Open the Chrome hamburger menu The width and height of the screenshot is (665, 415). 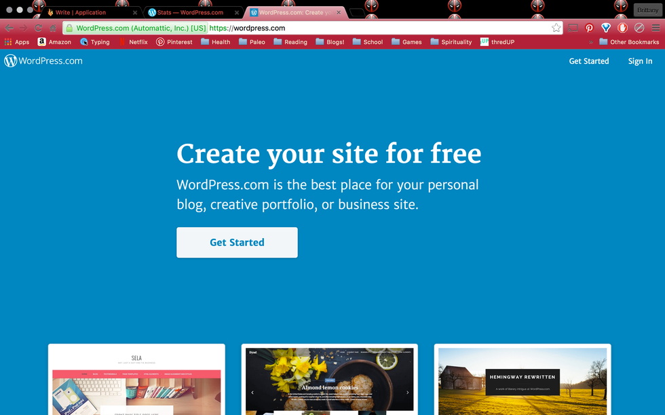point(655,28)
